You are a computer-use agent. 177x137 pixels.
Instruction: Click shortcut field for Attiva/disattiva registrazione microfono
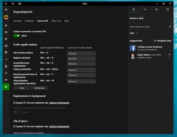coord(81,81)
